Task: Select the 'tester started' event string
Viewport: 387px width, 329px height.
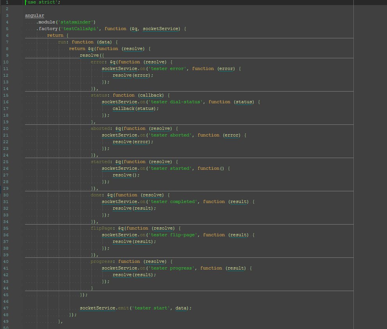Action: (170, 169)
